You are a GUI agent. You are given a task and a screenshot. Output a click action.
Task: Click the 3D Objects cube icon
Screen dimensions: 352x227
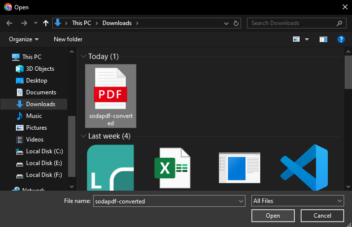pyautogui.click(x=20, y=69)
